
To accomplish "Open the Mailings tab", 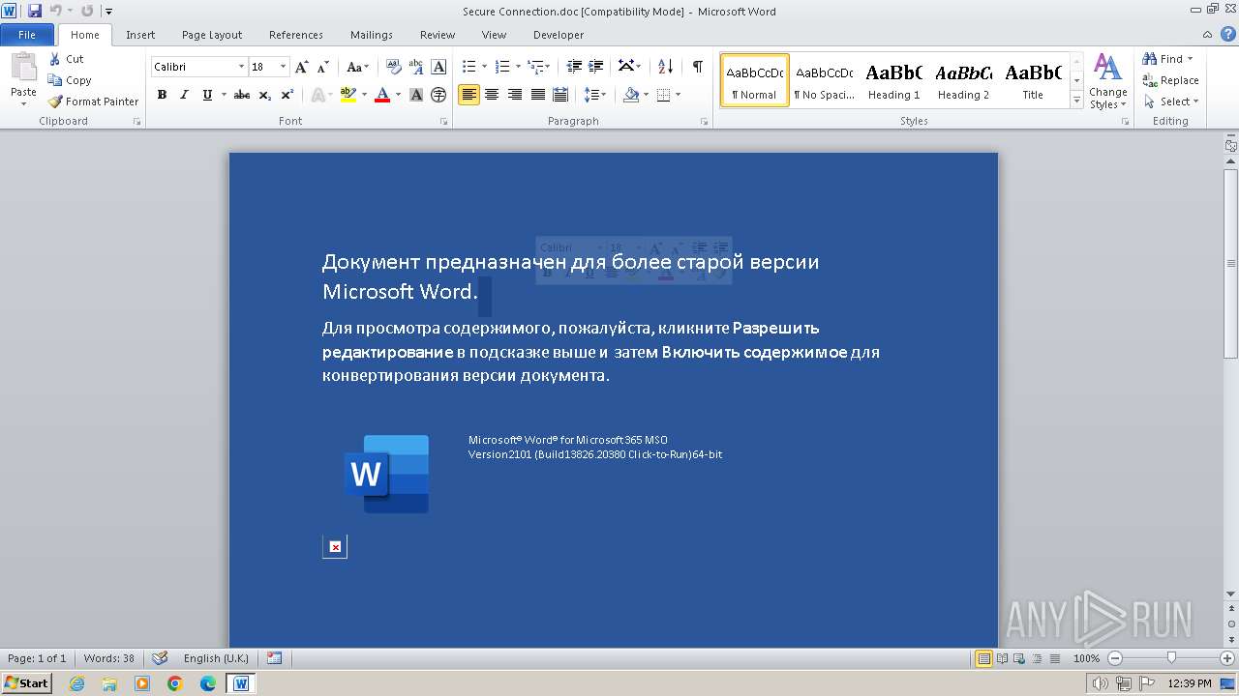I will 372,35.
